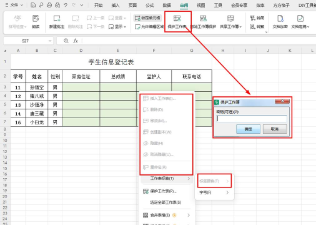
Task: Click the 删除批注 delete comment icon
Action: click(x=76, y=22)
